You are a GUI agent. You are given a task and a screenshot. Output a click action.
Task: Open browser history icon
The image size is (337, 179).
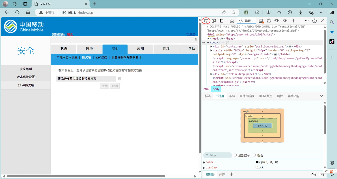[x=290, y=12]
